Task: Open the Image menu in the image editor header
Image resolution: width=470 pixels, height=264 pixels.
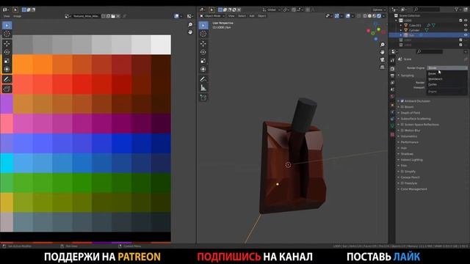Action: 18,16
